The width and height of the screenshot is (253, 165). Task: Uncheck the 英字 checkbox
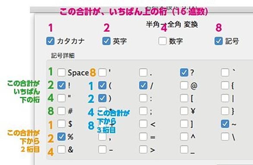[106, 41]
